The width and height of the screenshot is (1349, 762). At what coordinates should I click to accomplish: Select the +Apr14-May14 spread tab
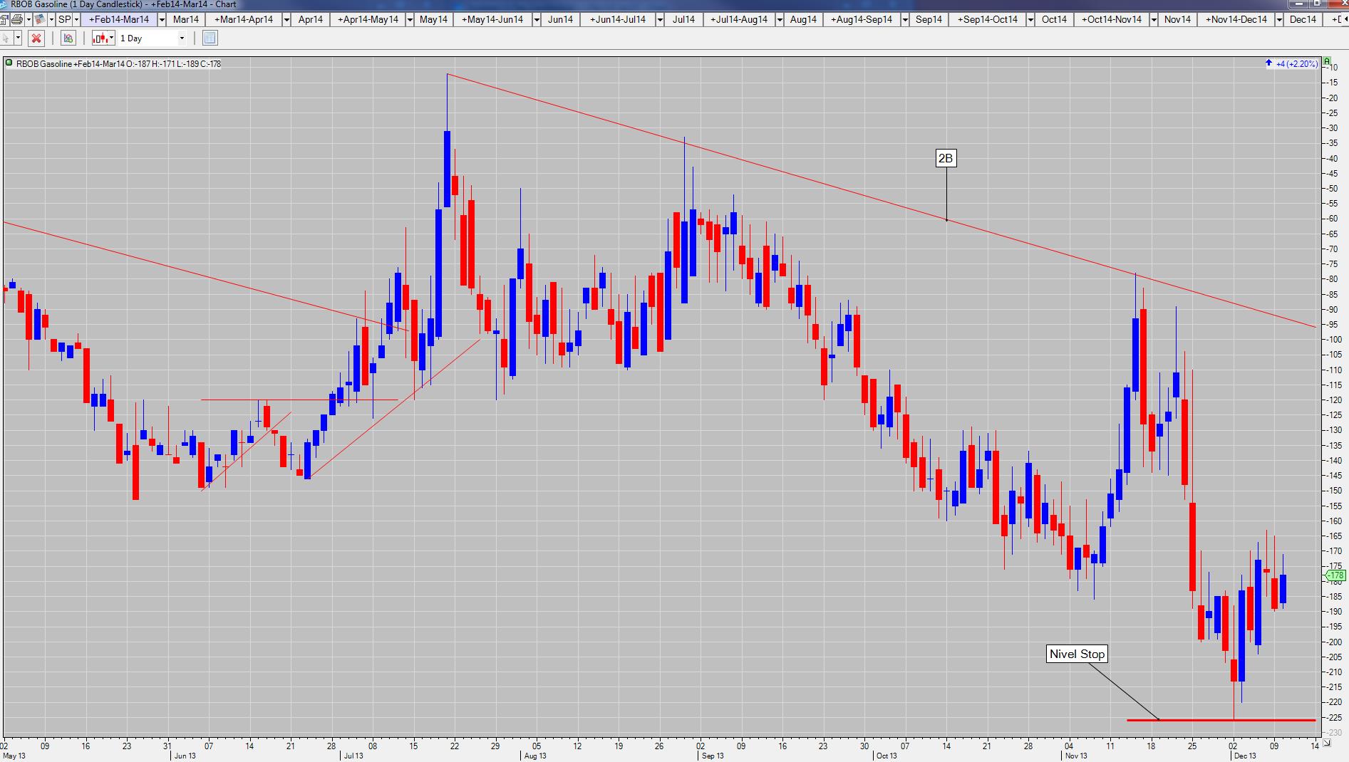(368, 19)
